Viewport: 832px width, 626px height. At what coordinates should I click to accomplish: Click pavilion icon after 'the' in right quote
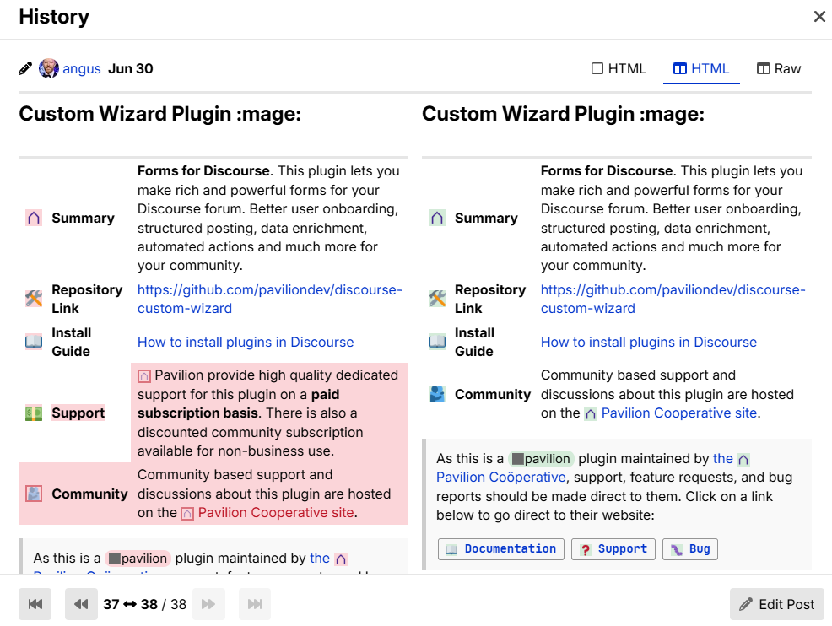point(744,460)
